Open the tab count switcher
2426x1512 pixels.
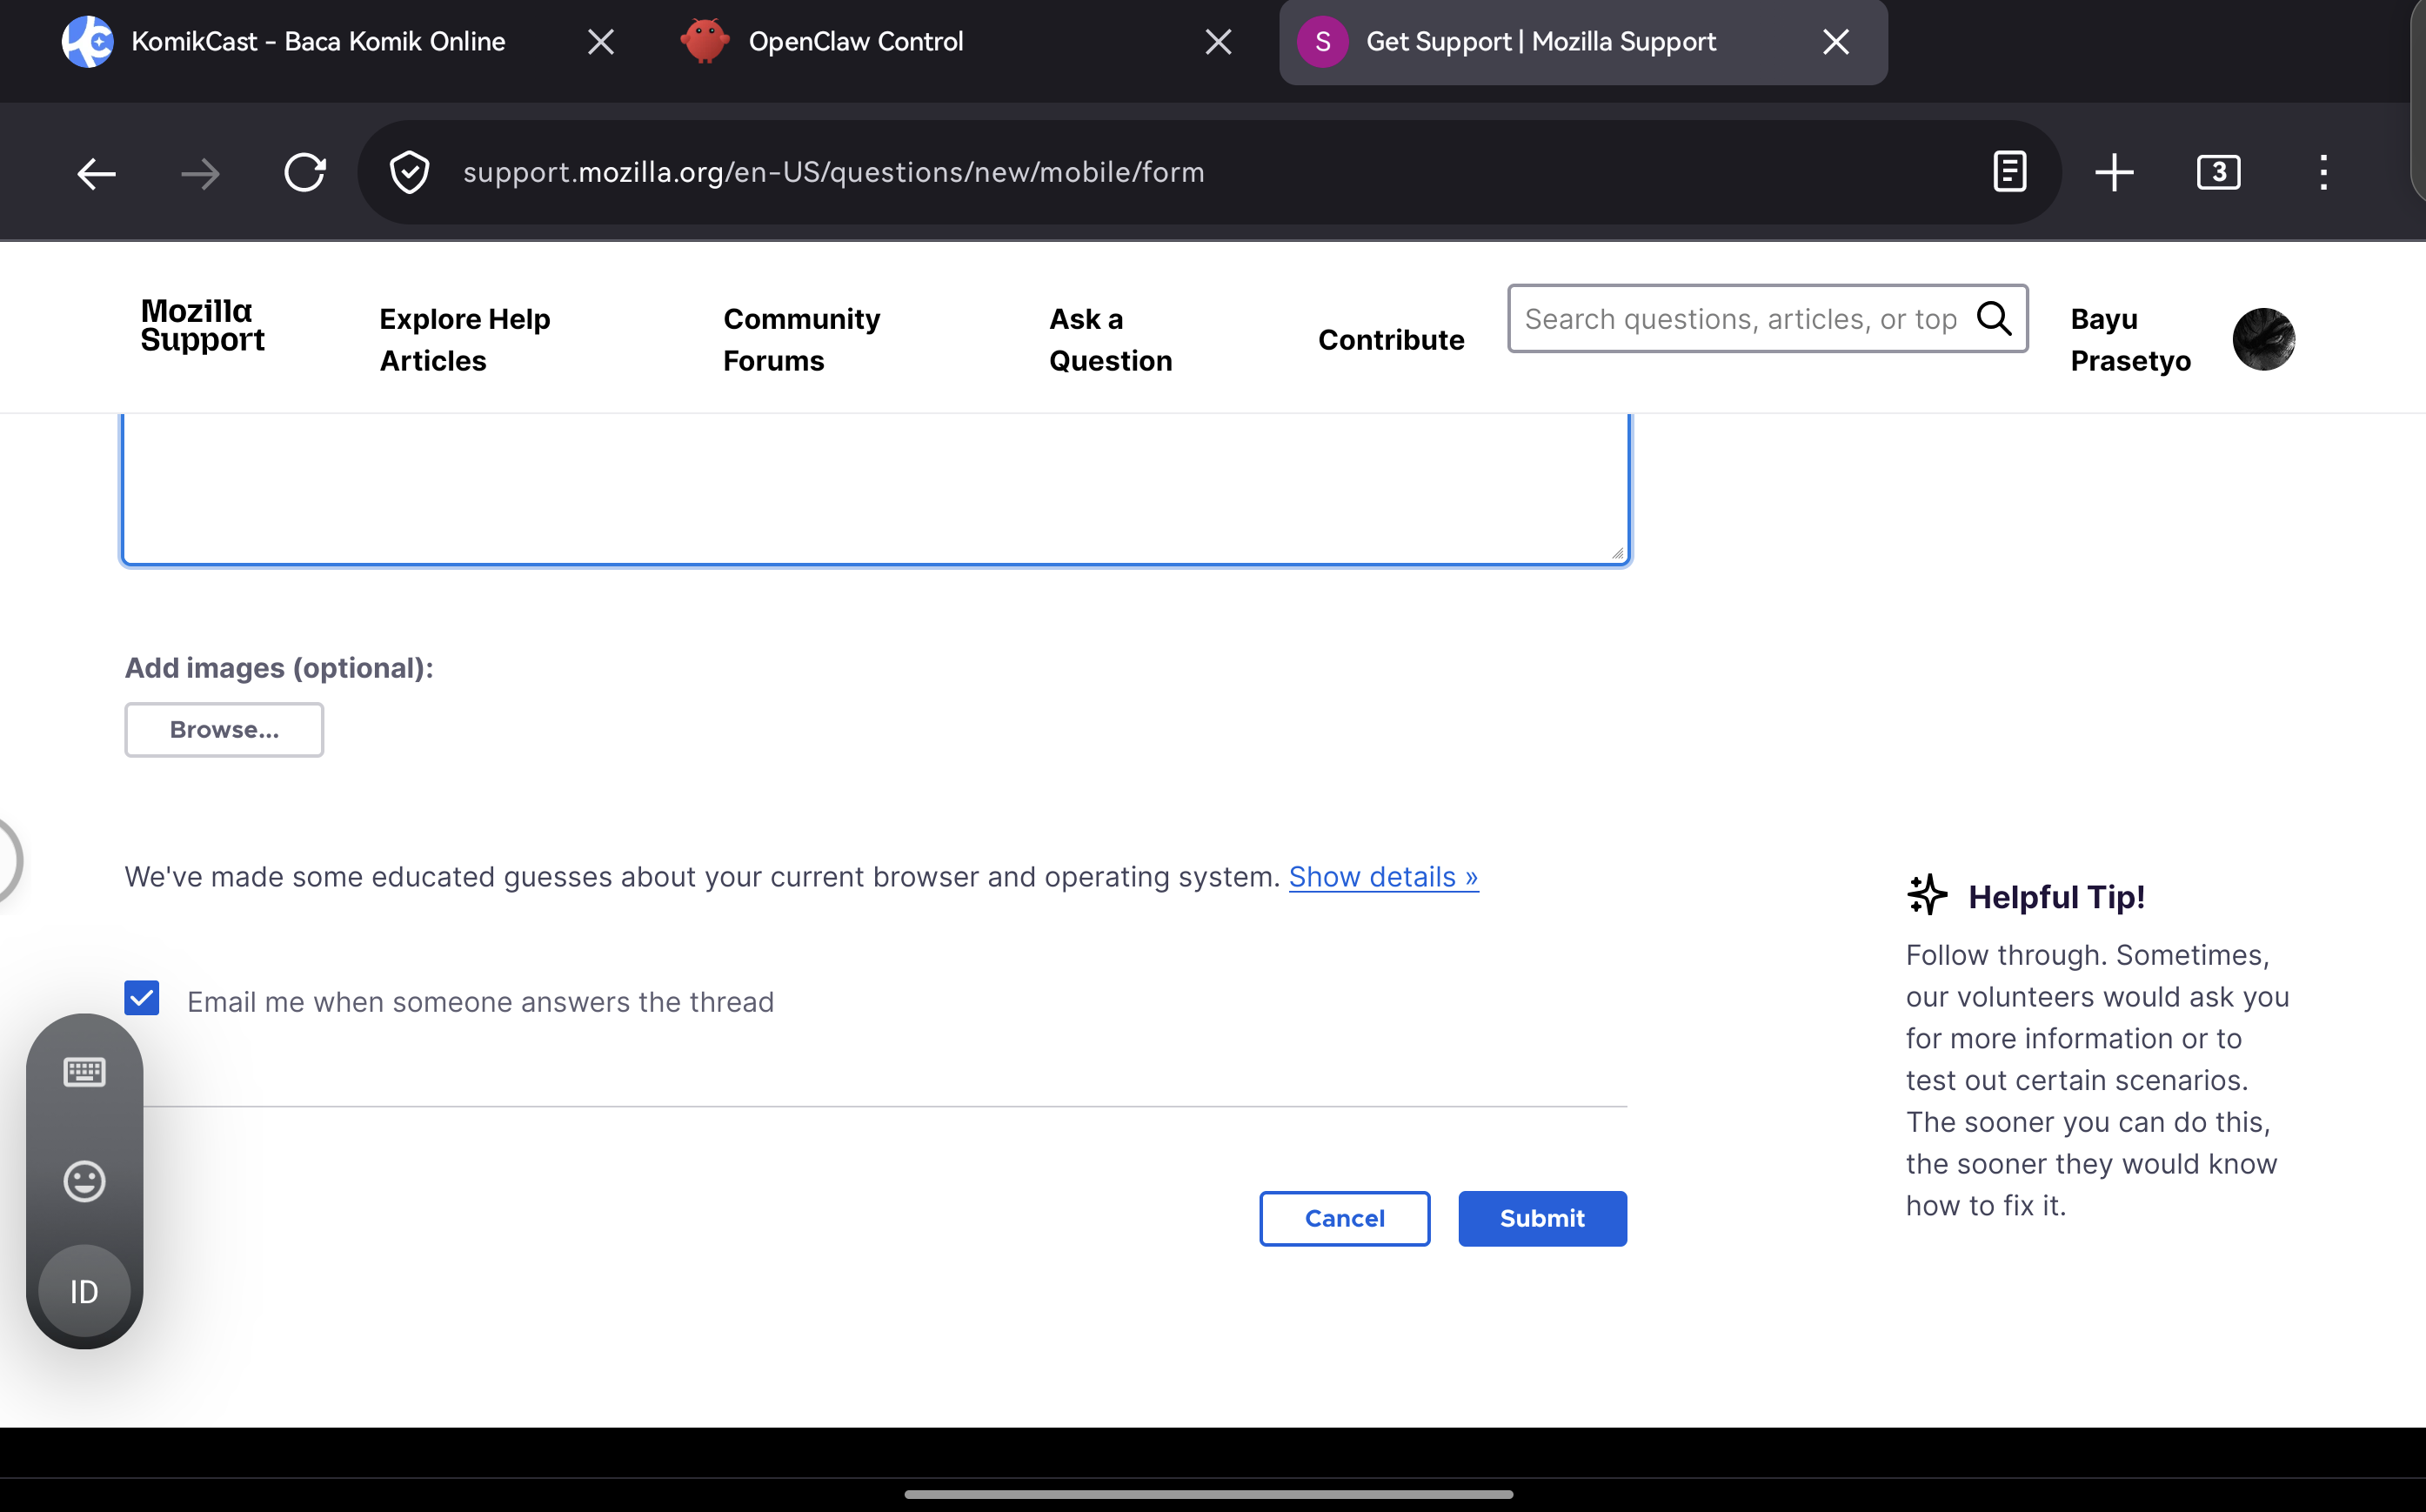tap(2218, 173)
